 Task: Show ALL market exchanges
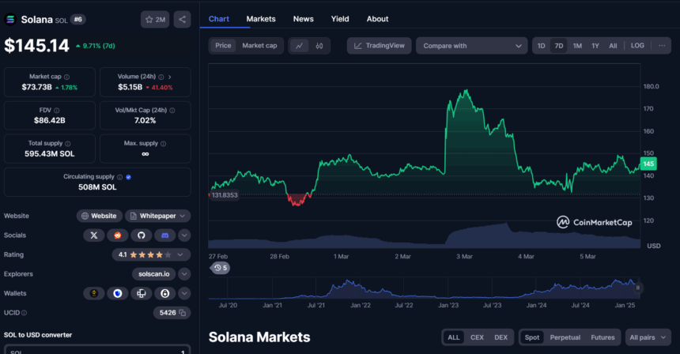[x=454, y=337]
